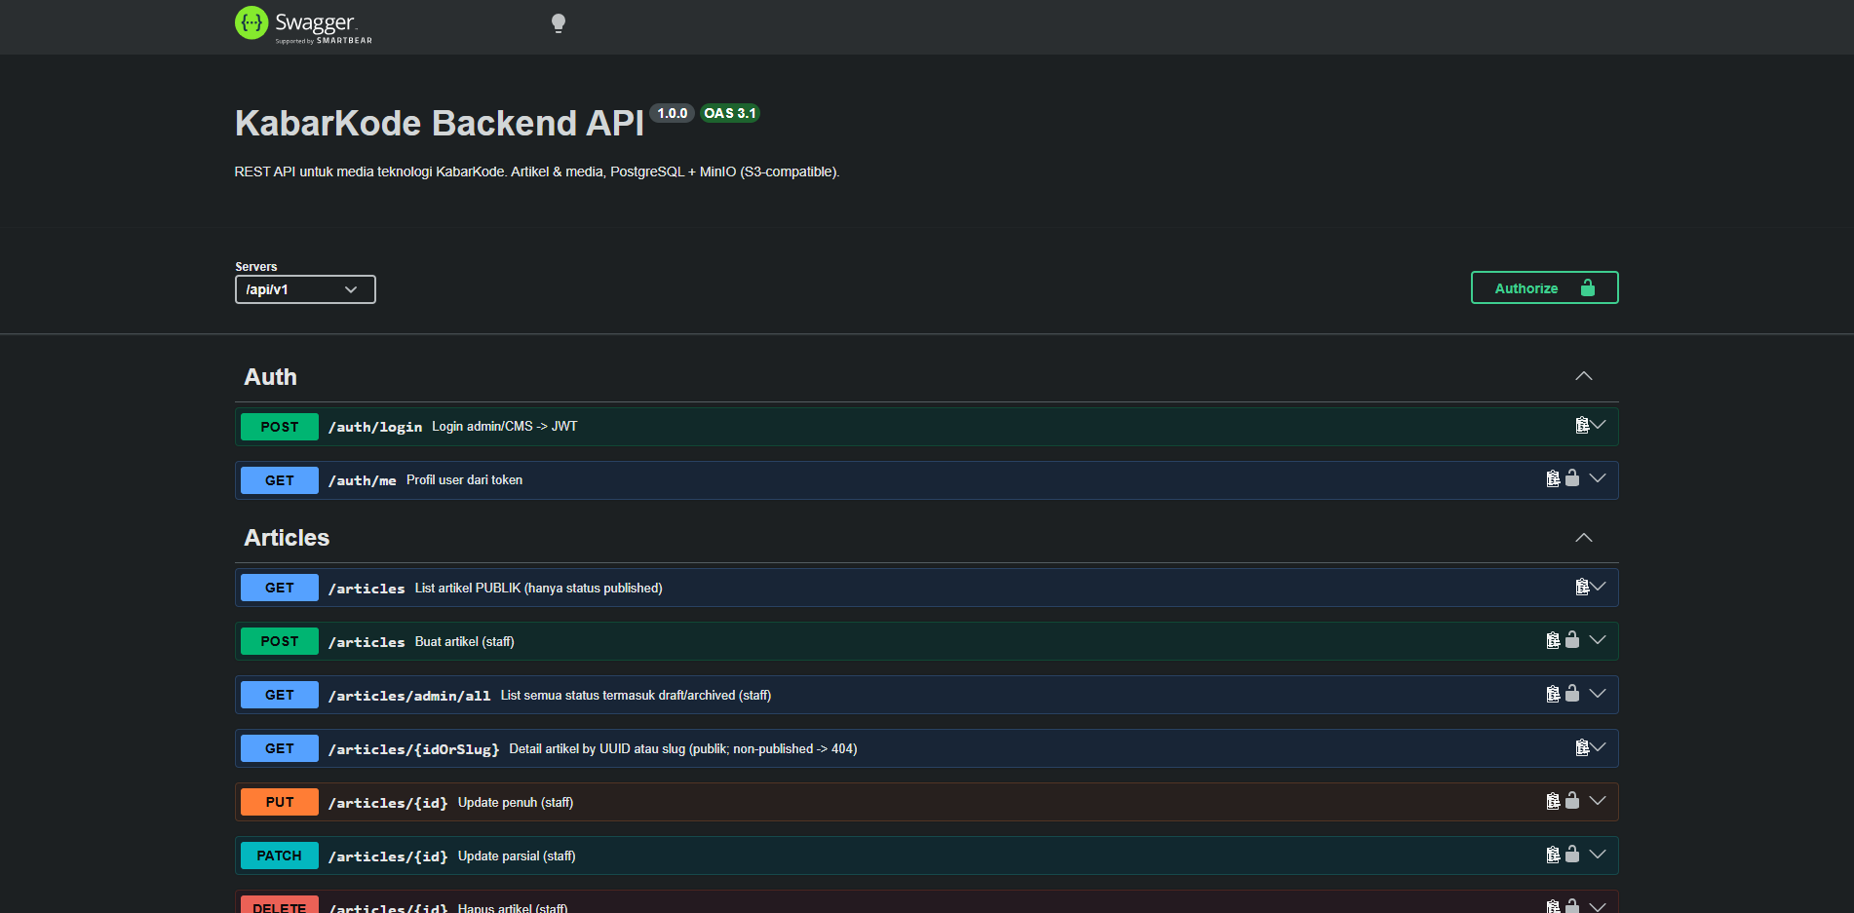Click lock icon on PATCH /articles/{id}
This screenshot has height=913, width=1854.
1571,854
